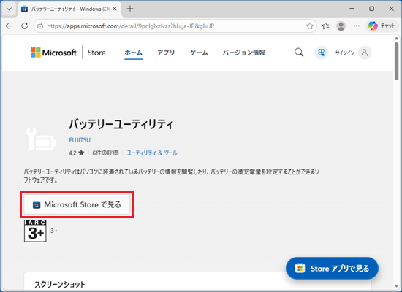Open a new browser tab
The width and height of the screenshot is (402, 292).
coord(130,9)
